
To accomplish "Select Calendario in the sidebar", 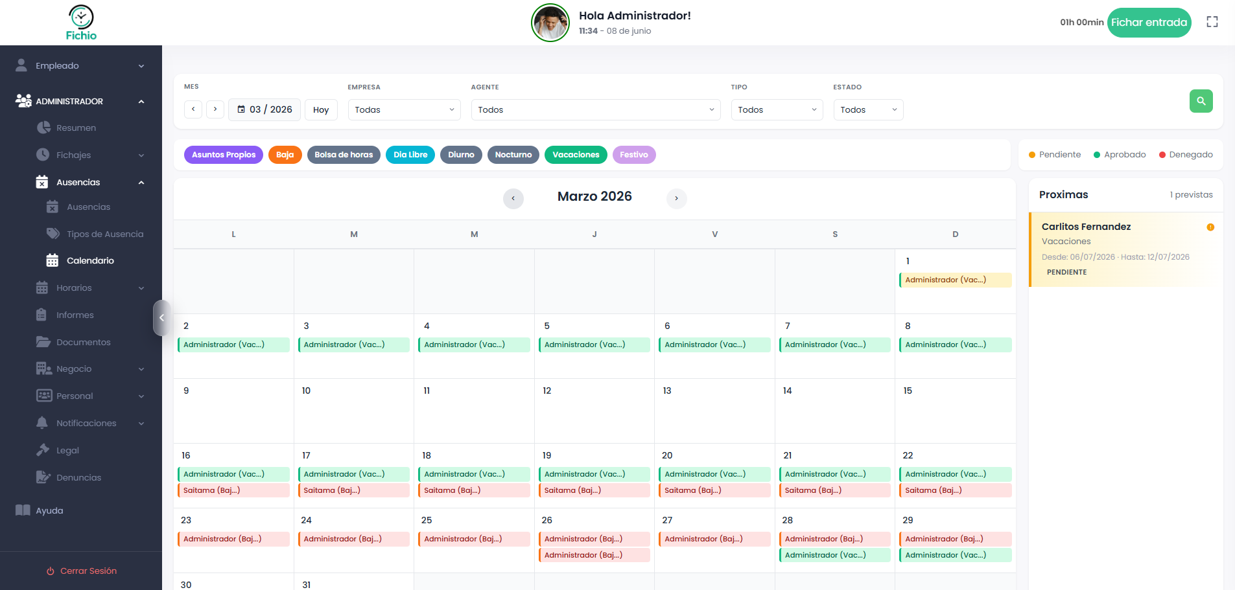I will click(x=81, y=261).
